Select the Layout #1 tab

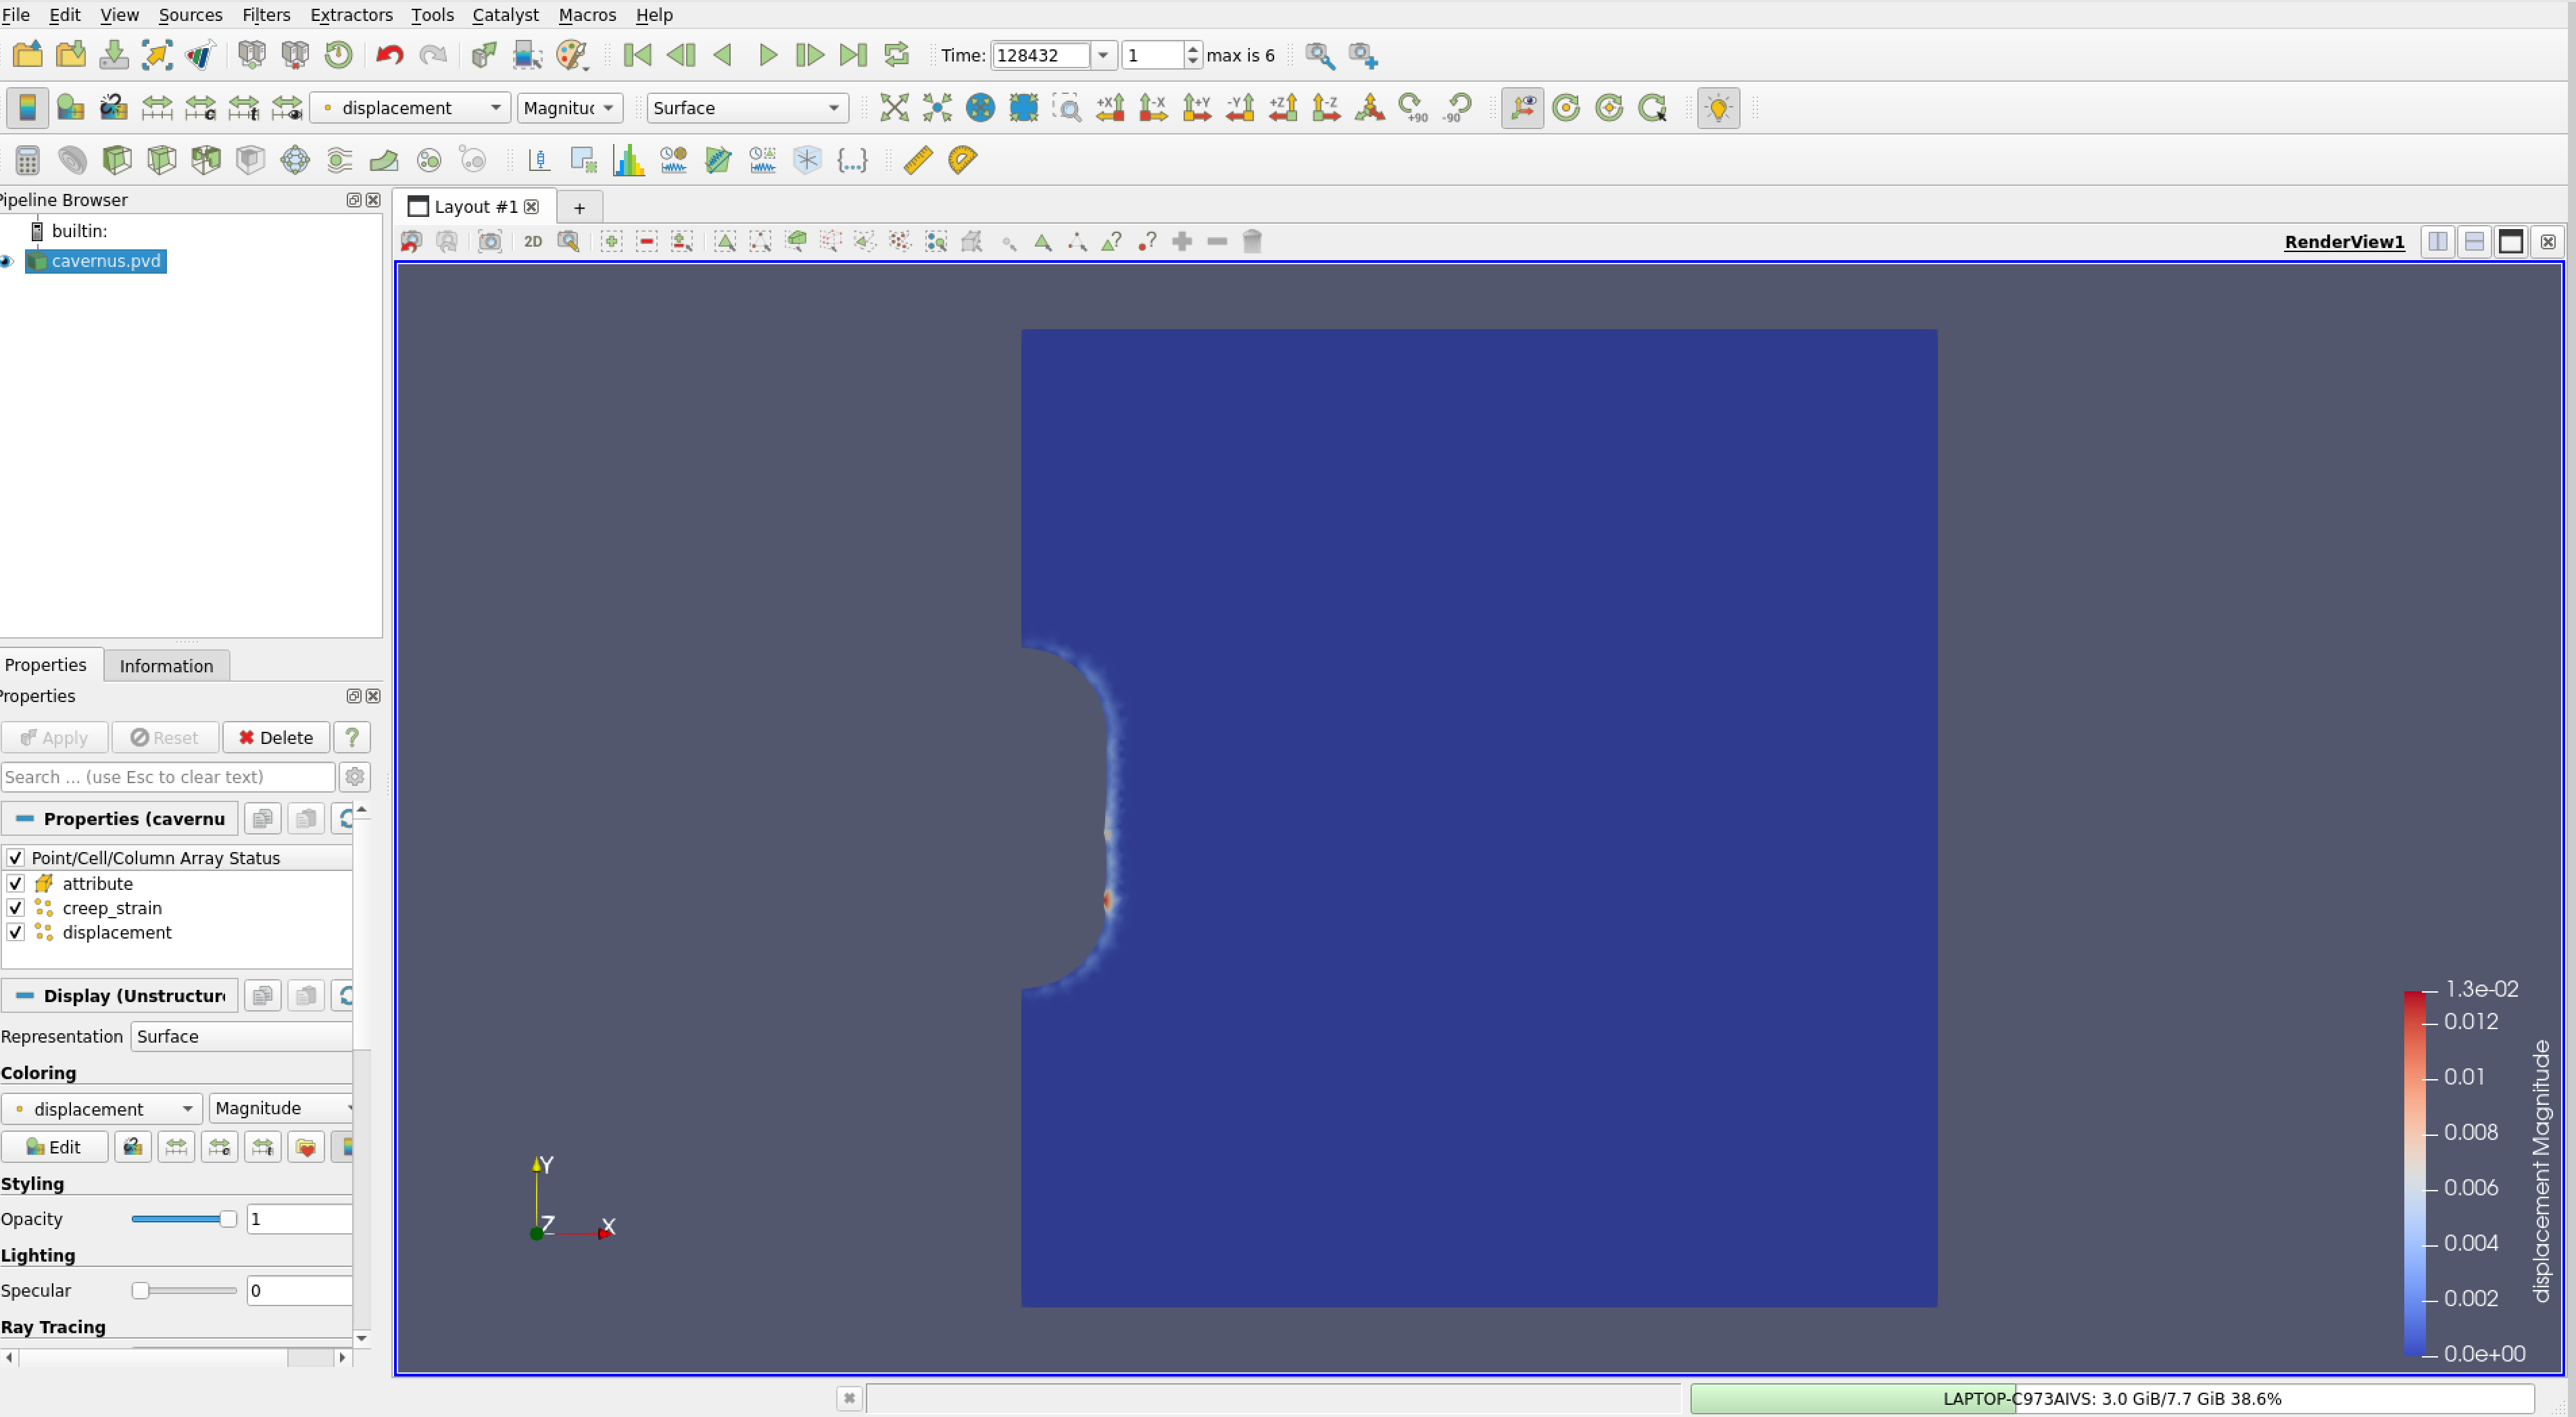point(475,206)
